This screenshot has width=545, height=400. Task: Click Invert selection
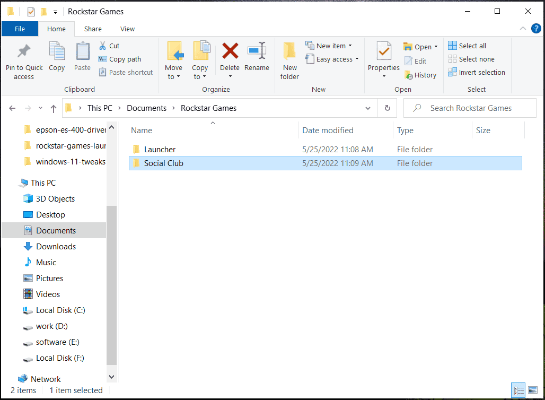click(477, 72)
